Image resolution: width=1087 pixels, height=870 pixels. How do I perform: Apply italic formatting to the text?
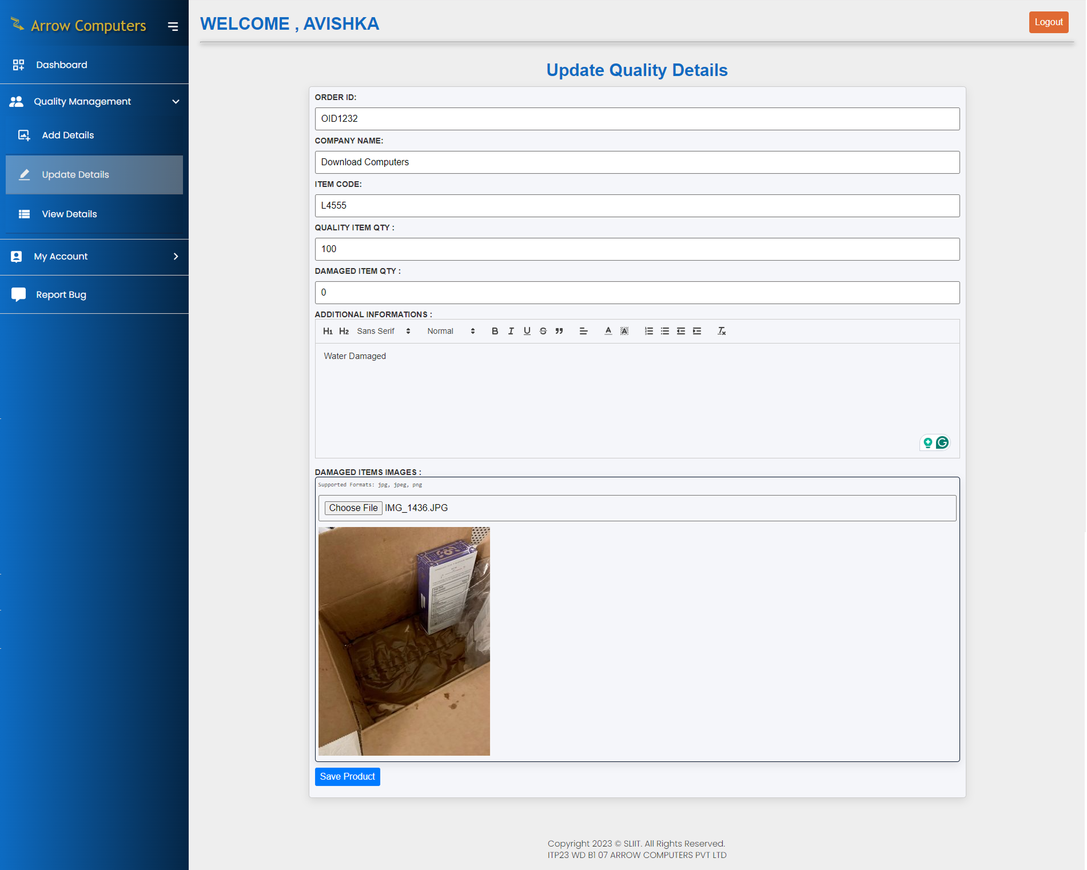(x=511, y=331)
